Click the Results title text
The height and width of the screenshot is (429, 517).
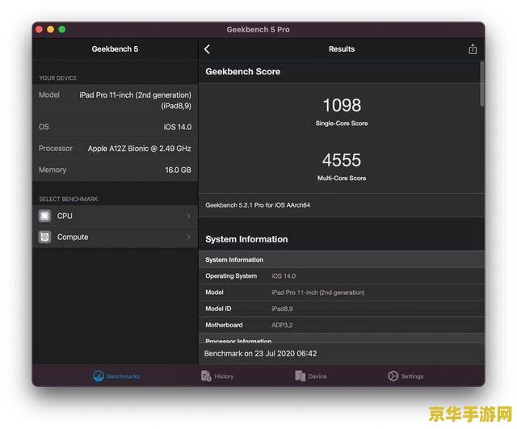[x=342, y=49]
